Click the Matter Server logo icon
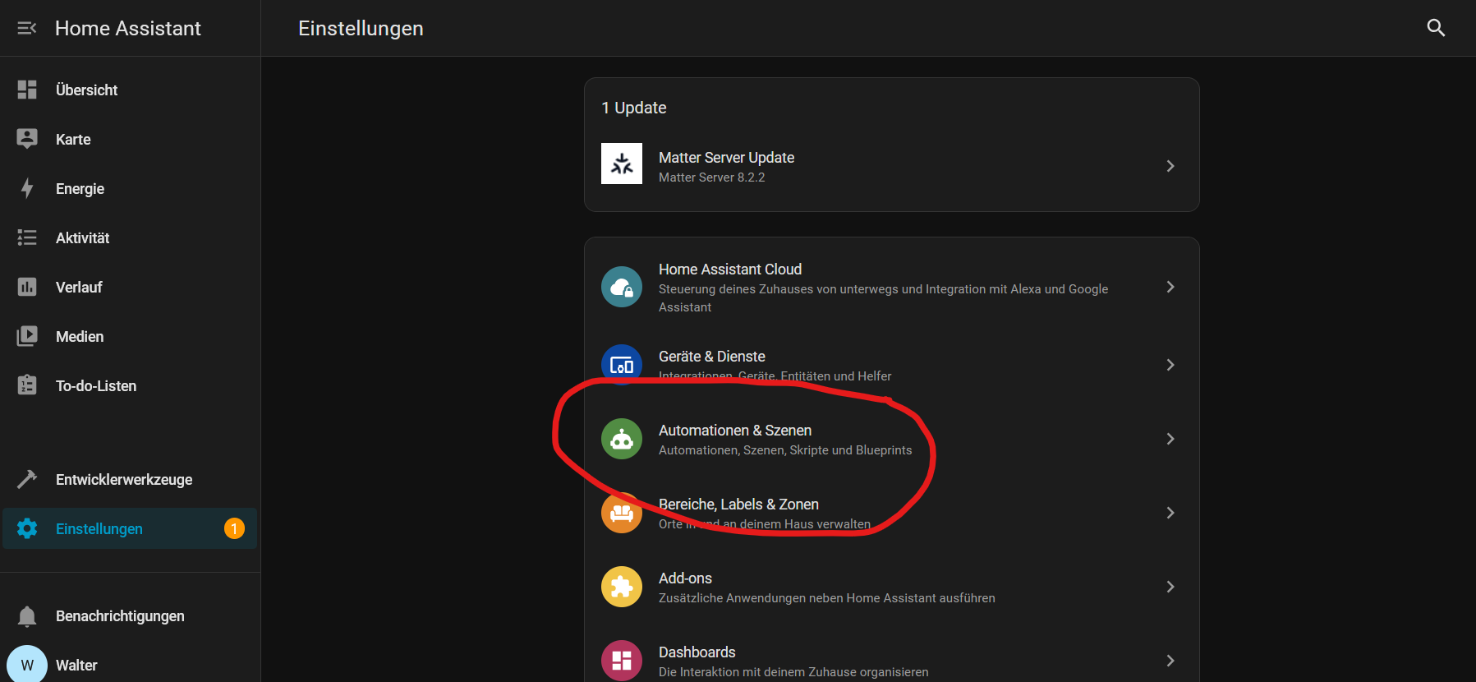Image resolution: width=1476 pixels, height=682 pixels. click(622, 164)
